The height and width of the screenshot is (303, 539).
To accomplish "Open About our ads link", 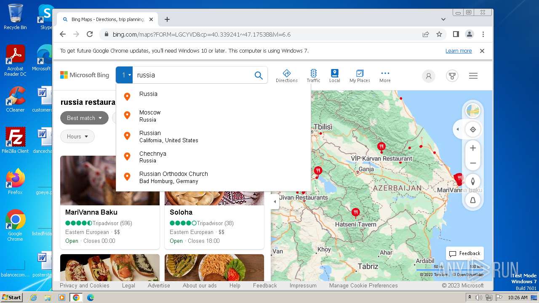I will (x=200, y=285).
